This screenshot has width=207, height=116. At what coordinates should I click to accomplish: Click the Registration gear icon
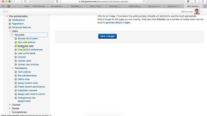(10, 24)
